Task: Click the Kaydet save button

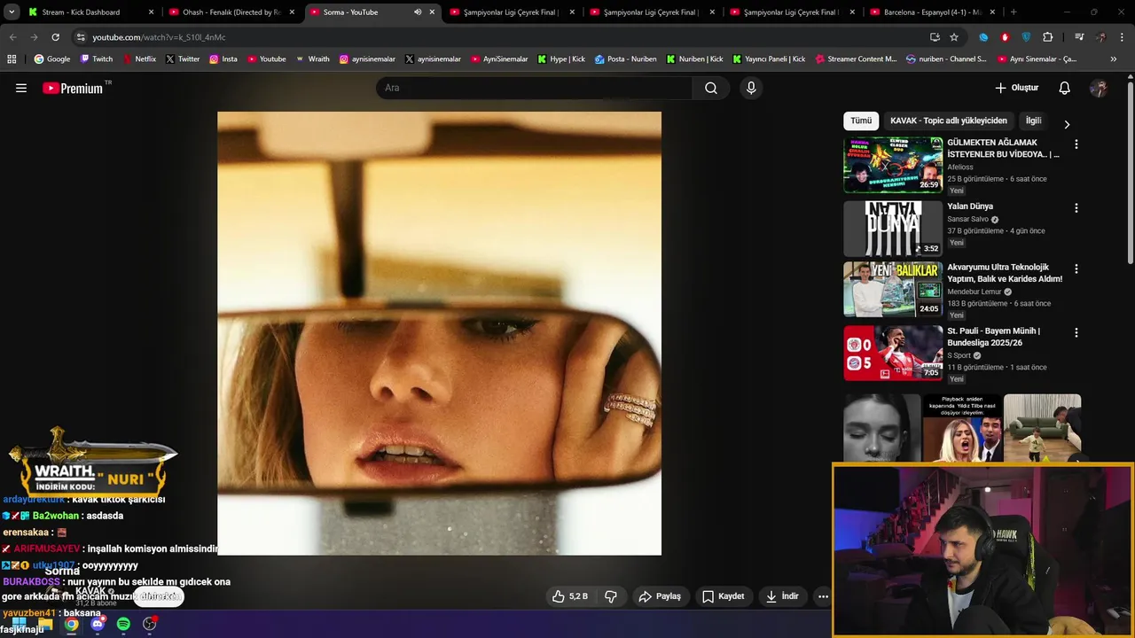Action: 723,596
